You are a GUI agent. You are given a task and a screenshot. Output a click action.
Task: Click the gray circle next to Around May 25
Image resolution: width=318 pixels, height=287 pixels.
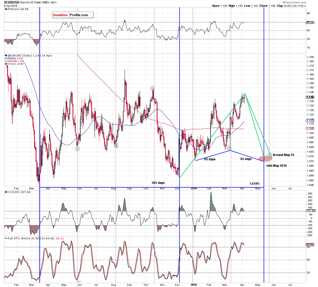pyautogui.click(x=270, y=155)
